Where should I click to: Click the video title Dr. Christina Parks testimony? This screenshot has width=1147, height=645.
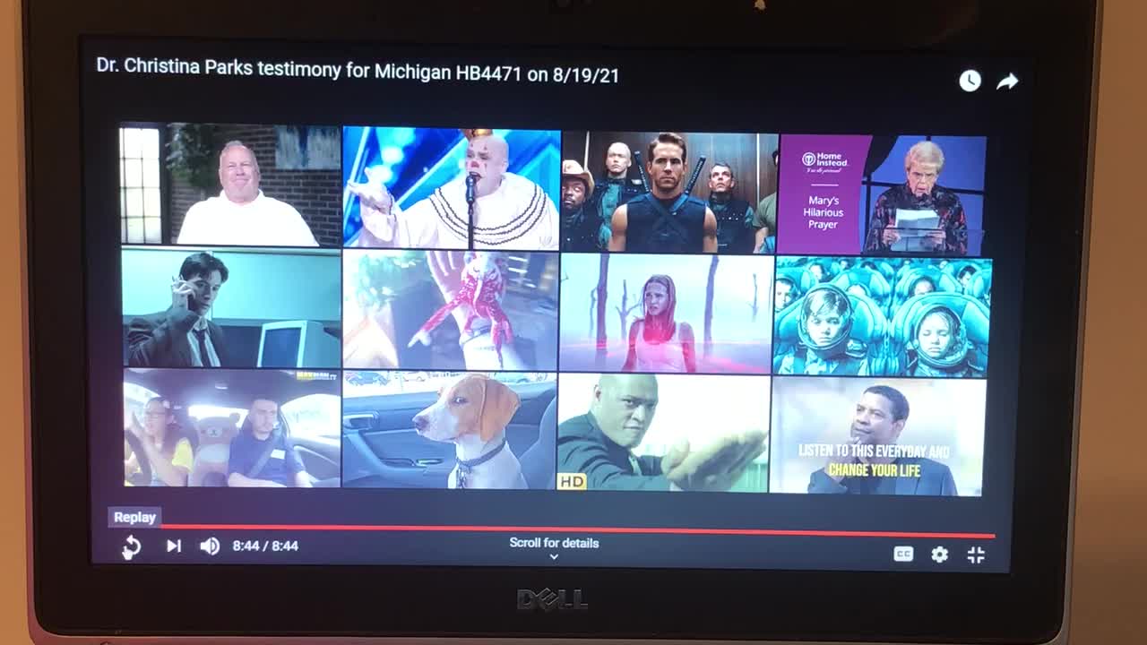tap(358, 73)
